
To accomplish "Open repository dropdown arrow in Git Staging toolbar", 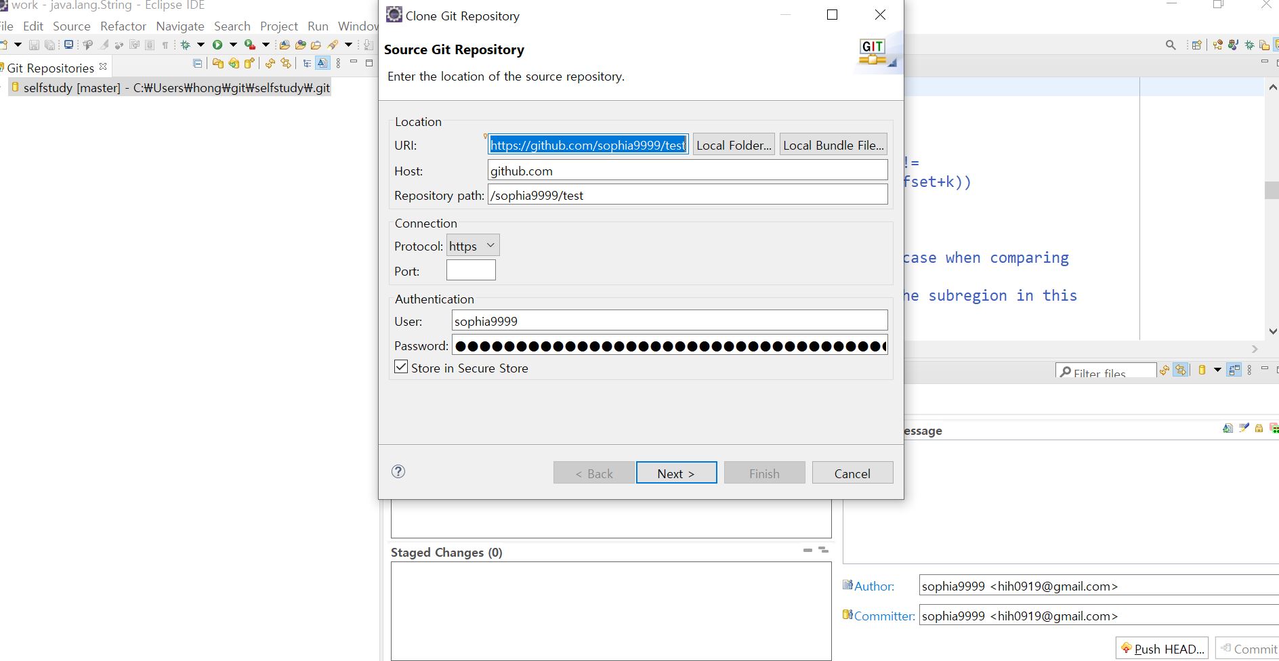I will coord(1217,370).
